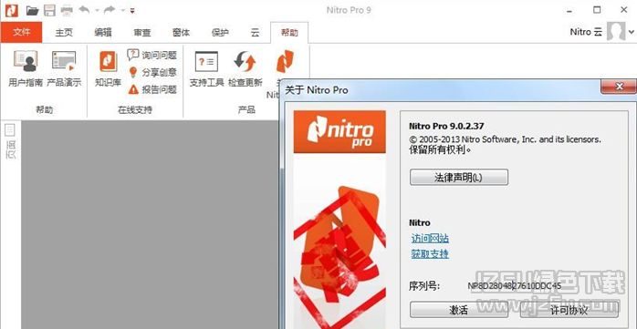Open a file with folder icon
637x329 pixels.
pos(33,11)
